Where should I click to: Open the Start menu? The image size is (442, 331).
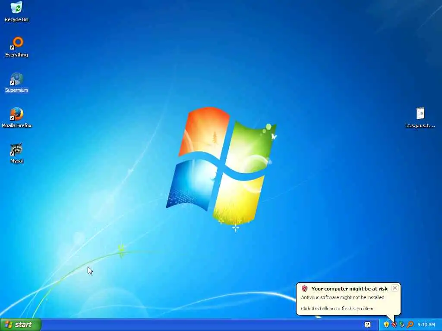(x=21, y=325)
